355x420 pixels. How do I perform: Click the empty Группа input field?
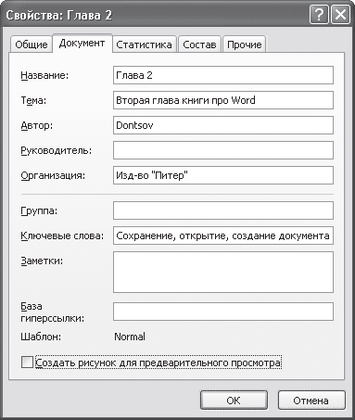(x=223, y=210)
